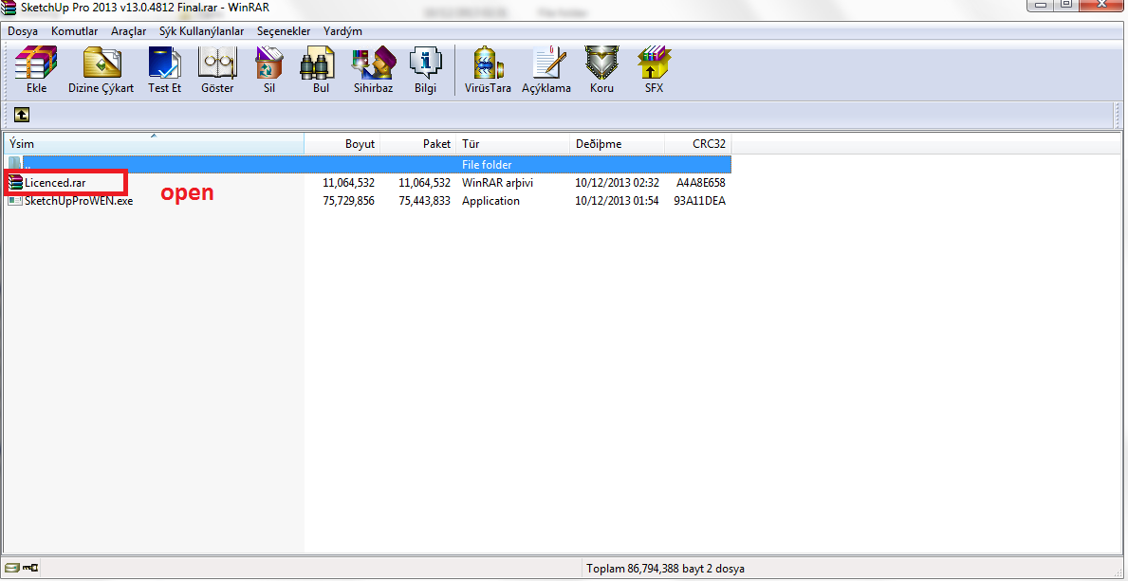Open the Sýk Kullanýlanlar menu
This screenshot has width=1128, height=581.
click(x=201, y=31)
